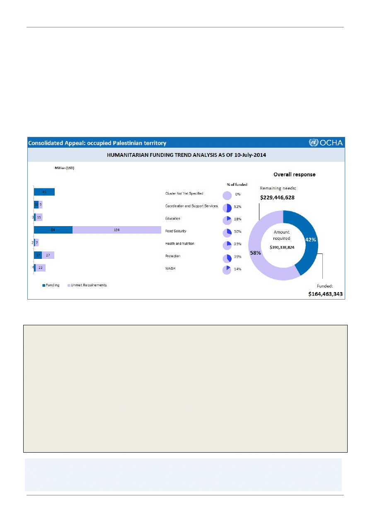Click the Remaining needs $229,446,628 figure
370x524 pixels.
[x=277, y=197]
